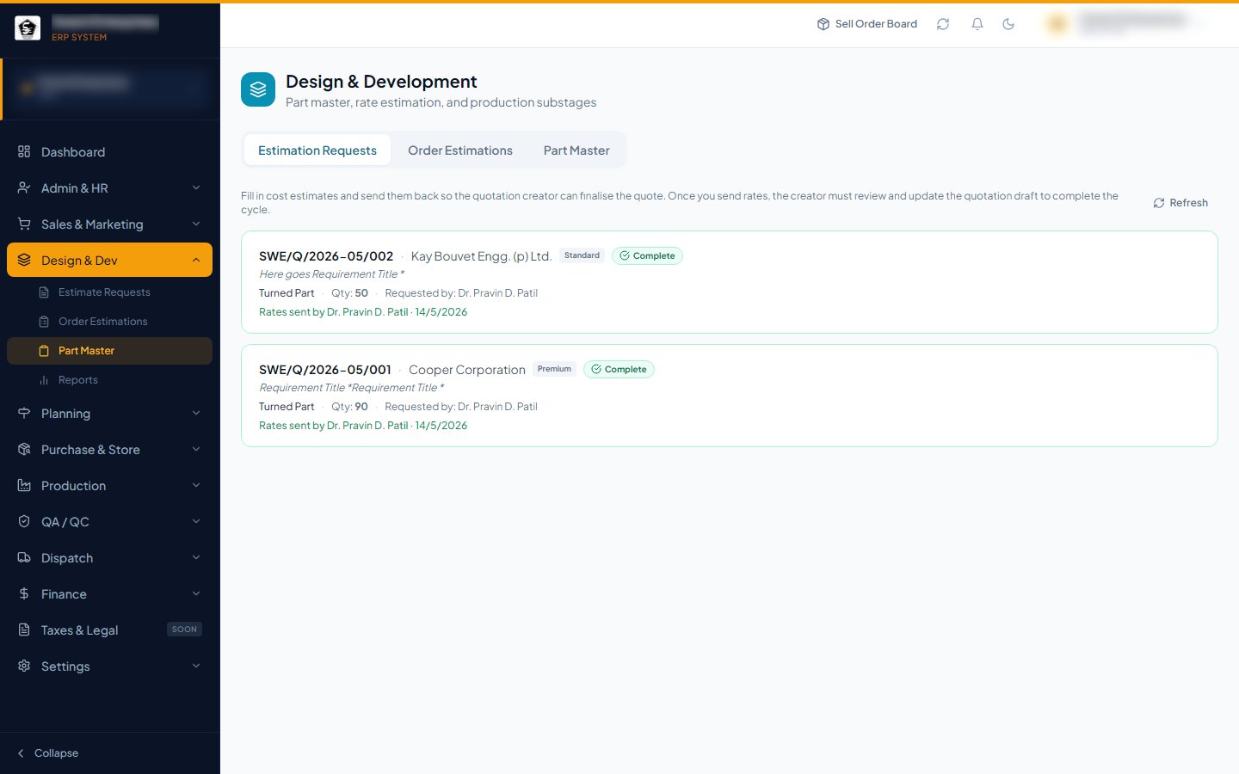Click the user avatar in top bar
Screen dimensions: 1239x774
1057,24
